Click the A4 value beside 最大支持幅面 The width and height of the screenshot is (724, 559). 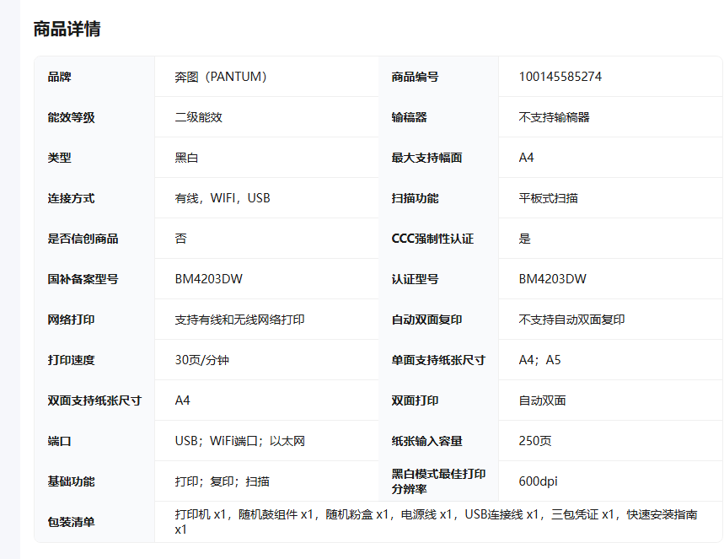tap(527, 158)
